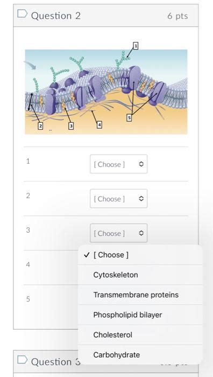Viewport: 213px width, 377px height.
Task: Click the Question 2 flag icon
Action: [x=23, y=13]
